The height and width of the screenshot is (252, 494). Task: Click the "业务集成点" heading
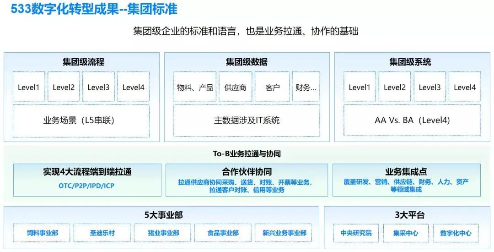pos(406,172)
